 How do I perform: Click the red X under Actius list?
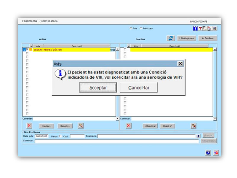coord(29,126)
